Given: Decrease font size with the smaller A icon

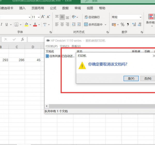Looking at the screenshot, I should pos(48,17).
